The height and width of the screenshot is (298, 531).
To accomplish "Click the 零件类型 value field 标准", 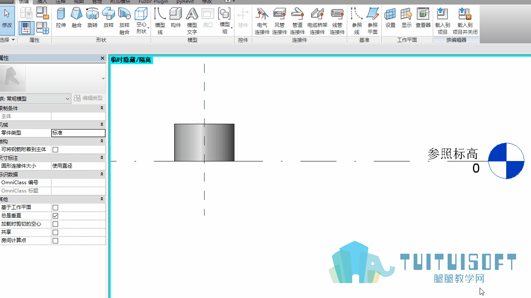I will tap(78, 133).
